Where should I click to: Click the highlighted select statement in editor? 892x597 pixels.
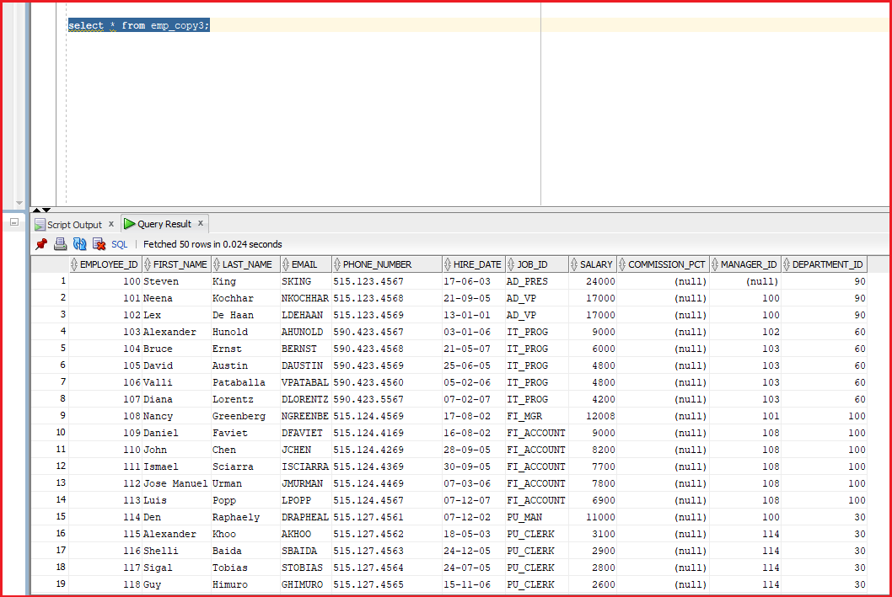[x=139, y=25]
